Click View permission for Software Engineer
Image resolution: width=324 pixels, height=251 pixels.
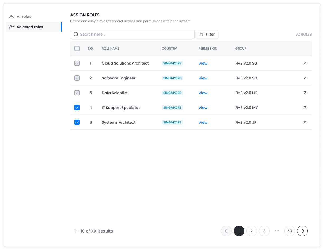pos(203,78)
